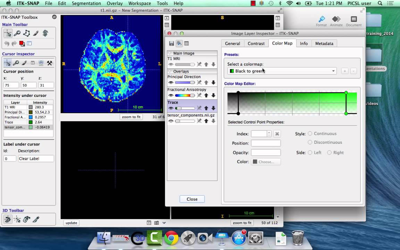Select Discontinuous style radio button
Viewport: 400px width, 250px height.
[x=310, y=142]
